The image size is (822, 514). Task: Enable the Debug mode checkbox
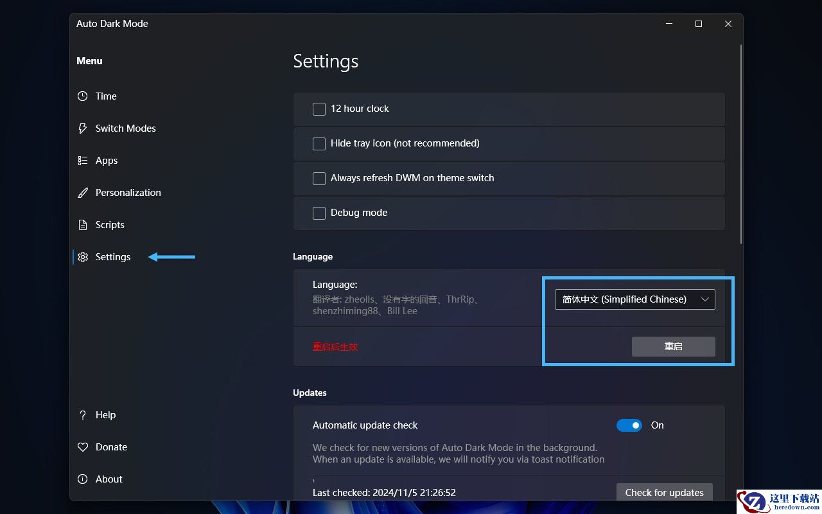coord(319,213)
